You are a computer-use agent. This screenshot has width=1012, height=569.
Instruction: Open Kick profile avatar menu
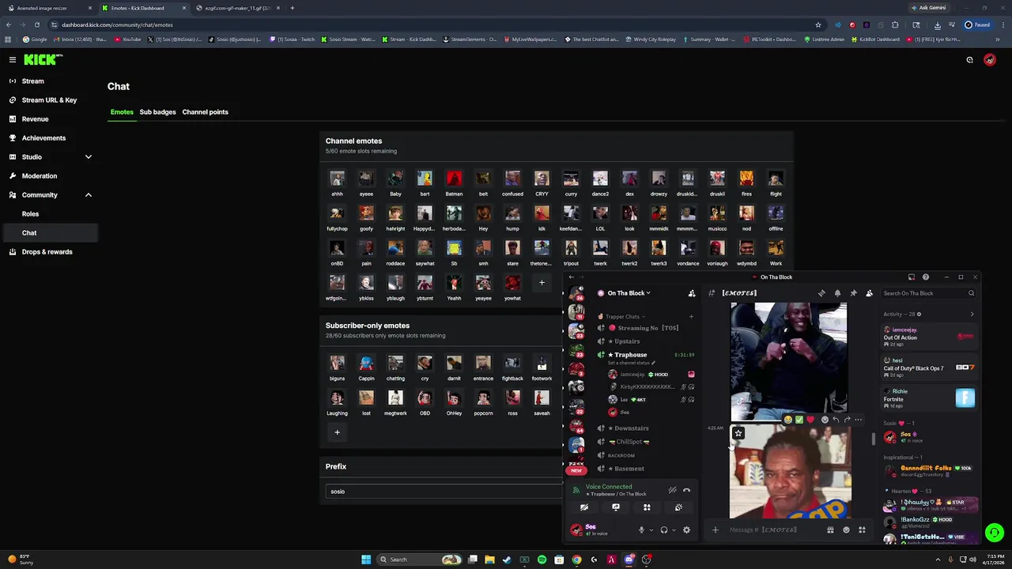click(989, 60)
